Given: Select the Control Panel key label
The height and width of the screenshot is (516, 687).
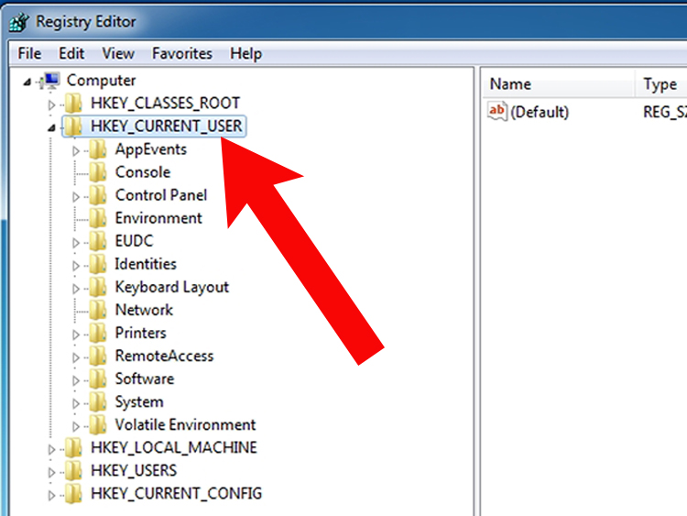Looking at the screenshot, I should [161, 195].
